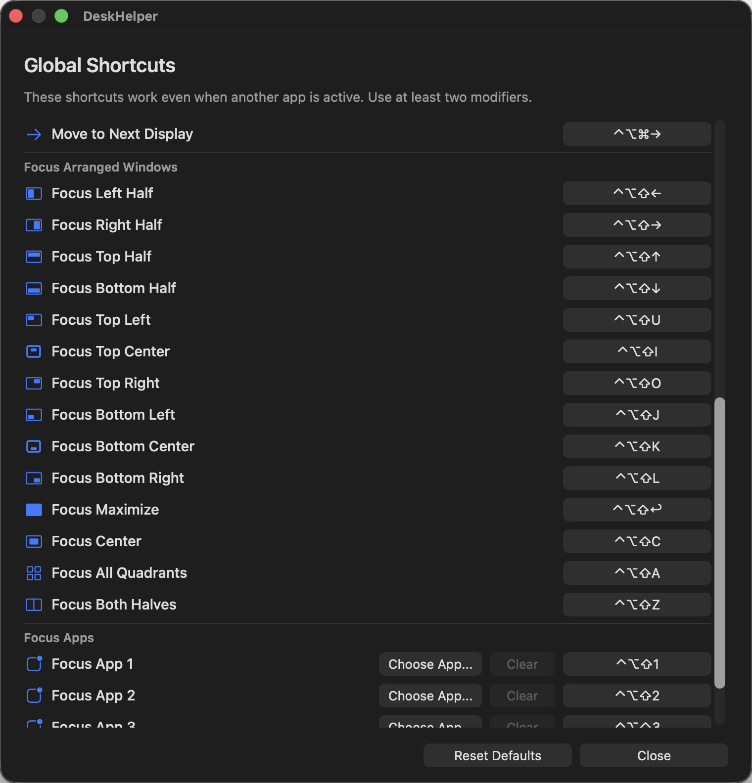Change the Focus Top Center shortcut
The height and width of the screenshot is (783, 752).
[637, 351]
